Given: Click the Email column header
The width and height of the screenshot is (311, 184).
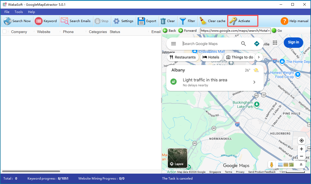Looking at the screenshot, I should (156, 32).
